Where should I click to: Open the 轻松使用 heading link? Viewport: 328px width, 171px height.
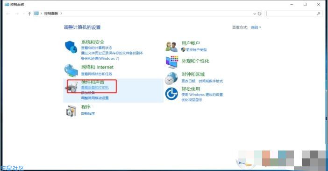point(191,89)
